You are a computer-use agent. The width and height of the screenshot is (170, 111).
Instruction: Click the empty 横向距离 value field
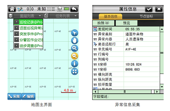[x=142, y=74]
